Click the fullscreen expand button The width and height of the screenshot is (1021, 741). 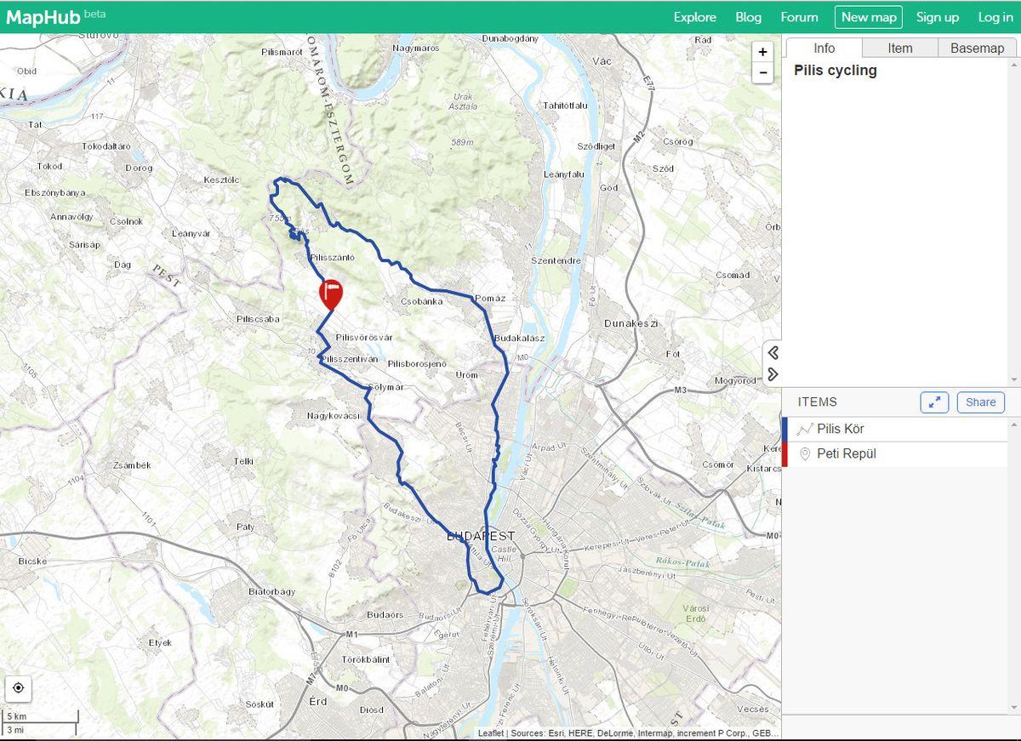[934, 402]
